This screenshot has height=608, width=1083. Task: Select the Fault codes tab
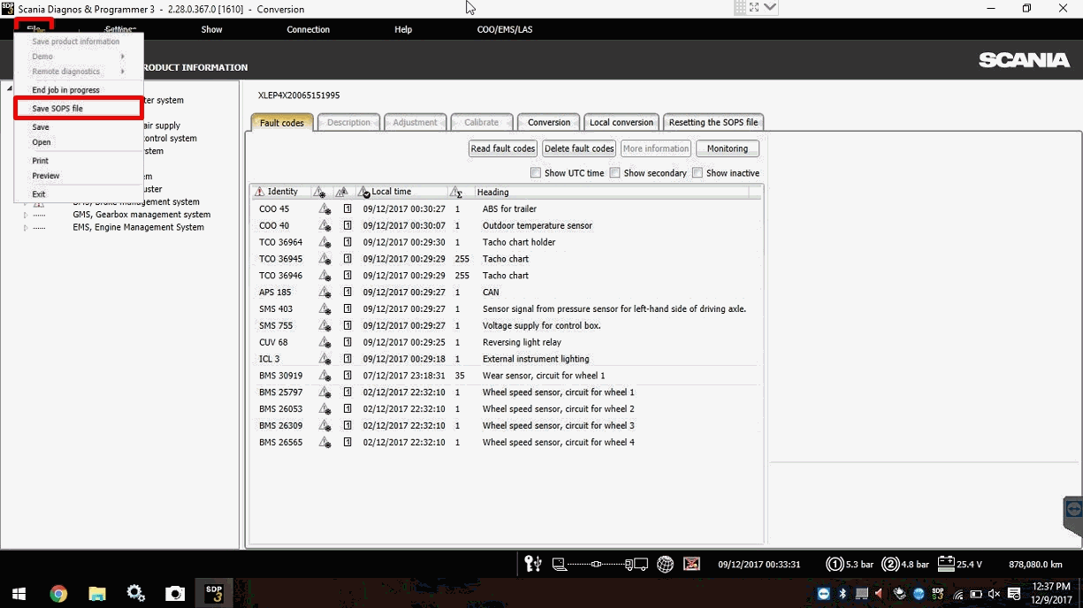pyautogui.click(x=282, y=123)
